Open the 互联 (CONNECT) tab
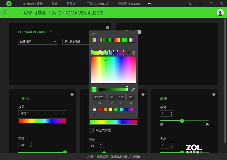Screen dimensions: 227x160 click(x=98, y=4)
